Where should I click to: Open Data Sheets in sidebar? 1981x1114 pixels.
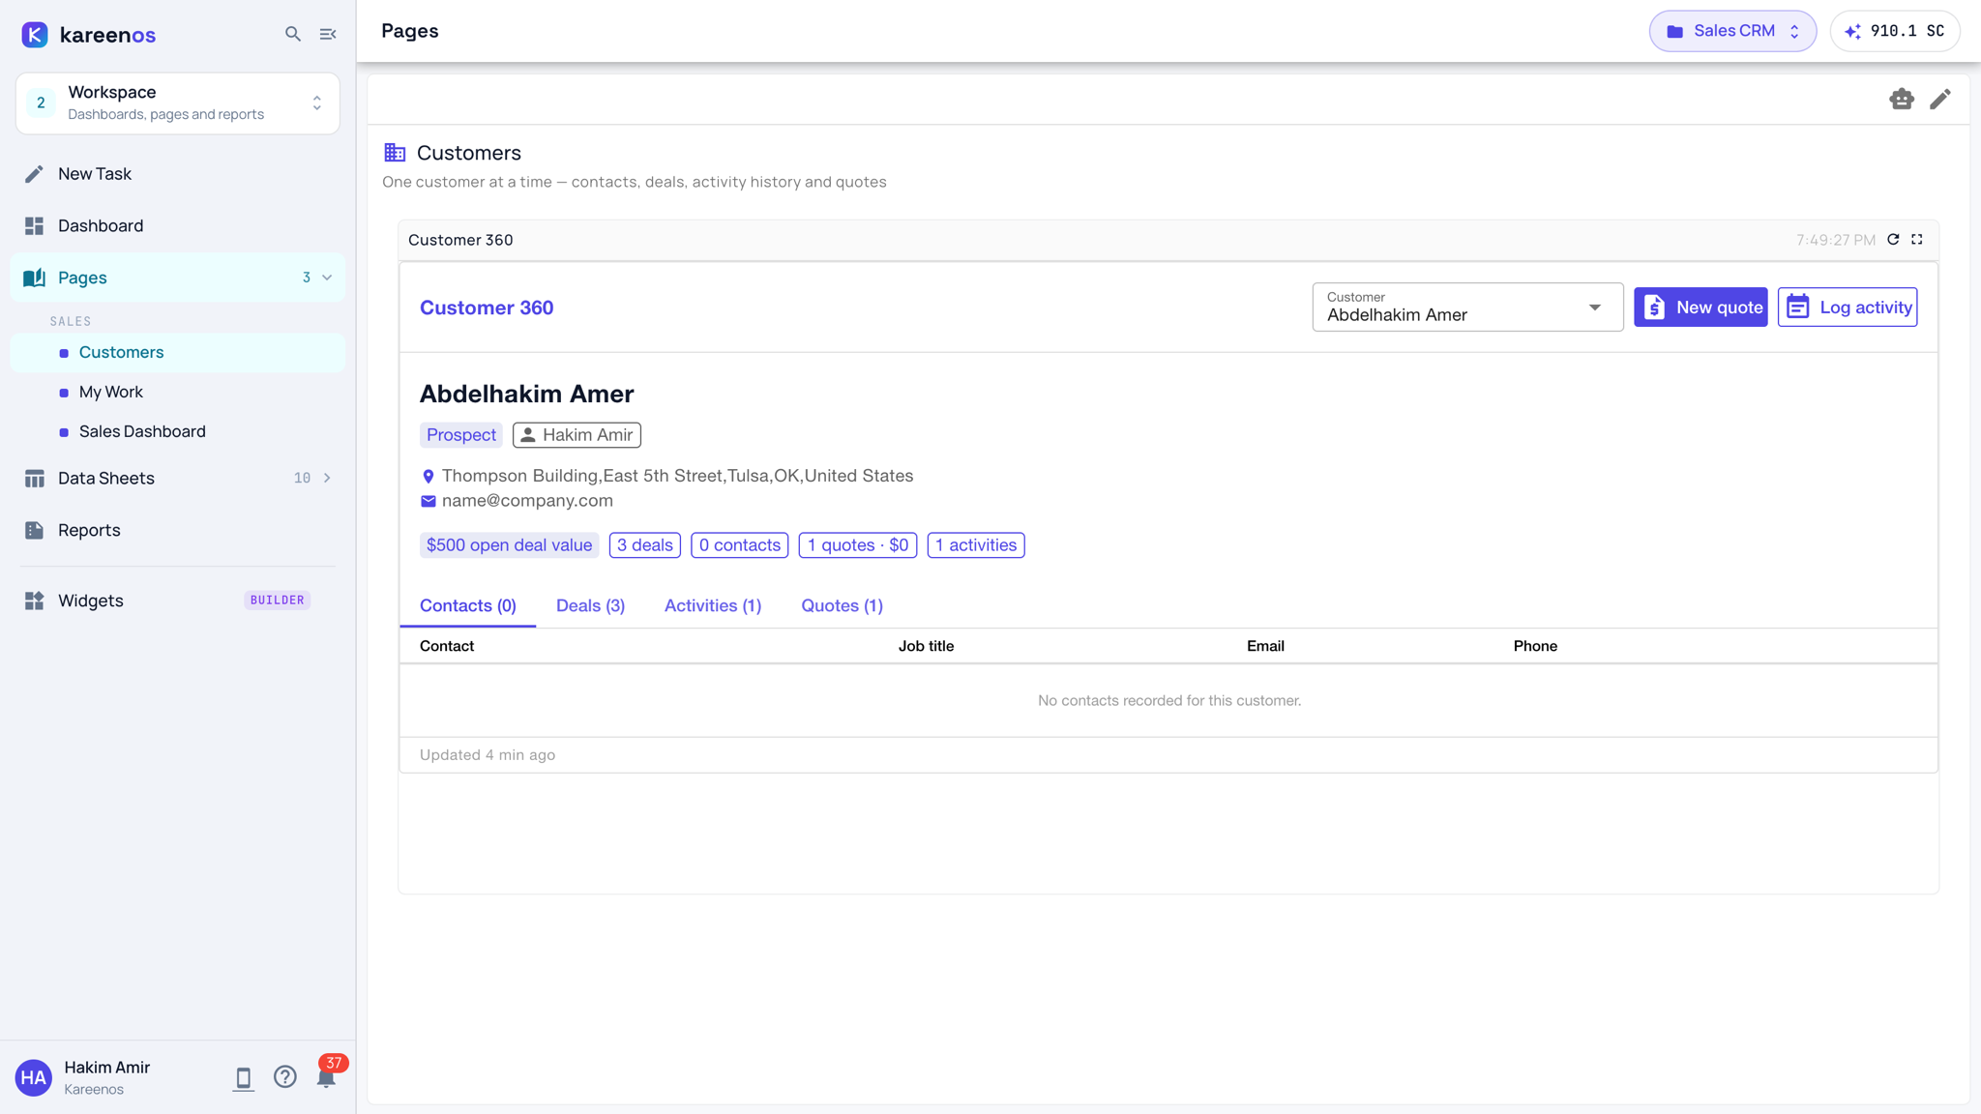point(178,478)
